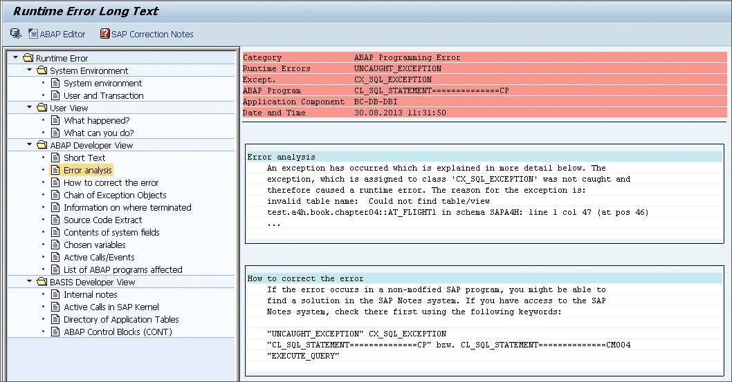Select 'What happened?' under User View

pos(96,120)
